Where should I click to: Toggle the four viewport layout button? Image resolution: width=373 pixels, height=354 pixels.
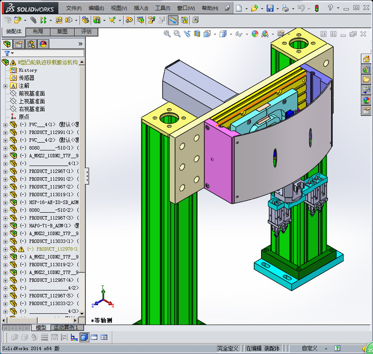point(104,337)
